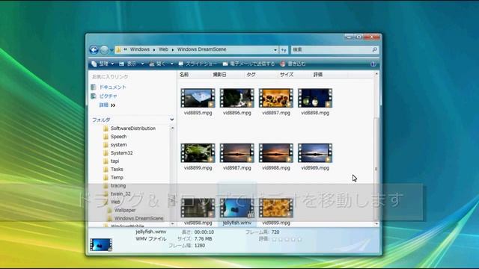This screenshot has width=479, height=269.
Task: Select vid8899.mpg video thumbnail
Action: [x=198, y=153]
